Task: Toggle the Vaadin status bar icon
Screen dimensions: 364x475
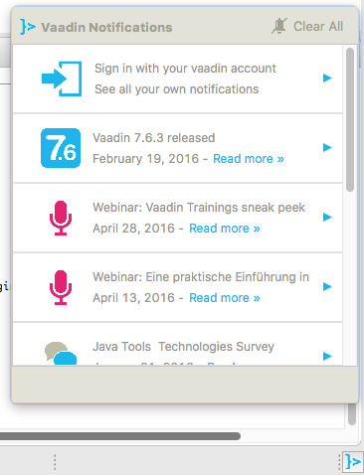Action: [353, 461]
